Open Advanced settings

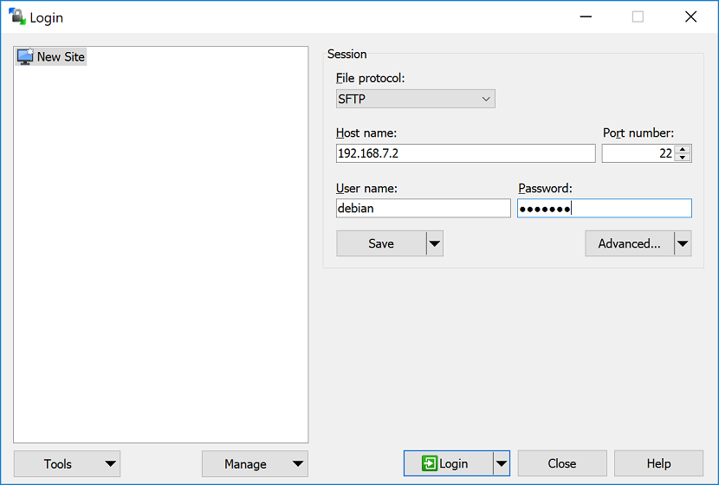tap(629, 244)
